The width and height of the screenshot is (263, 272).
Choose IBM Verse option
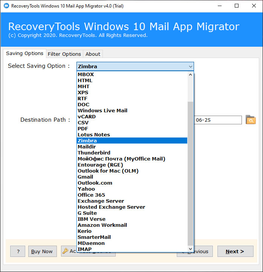pos(132,219)
